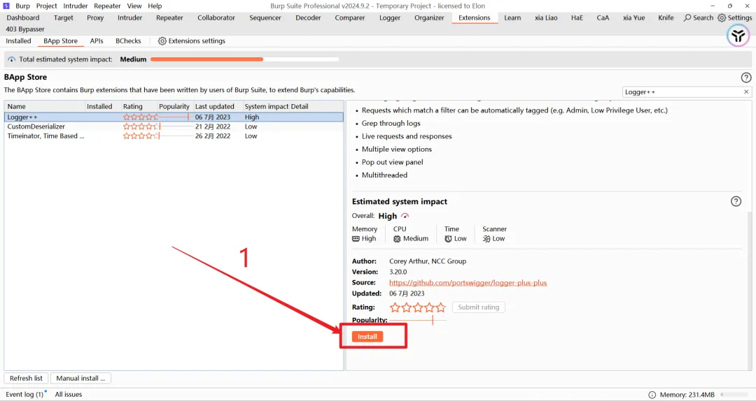
Task: Click the Manual install button
Action: coord(80,379)
